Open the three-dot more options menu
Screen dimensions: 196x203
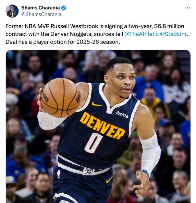click(188, 8)
